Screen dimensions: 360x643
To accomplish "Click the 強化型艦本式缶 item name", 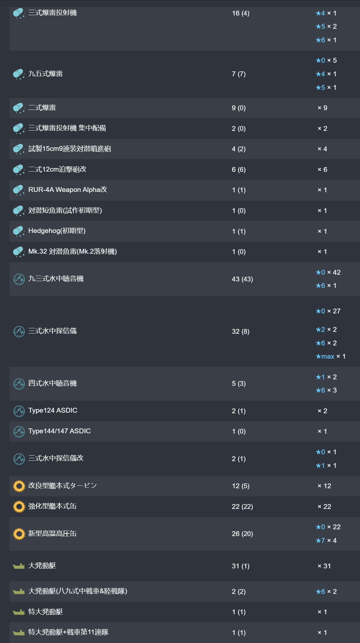I will [x=52, y=506].
